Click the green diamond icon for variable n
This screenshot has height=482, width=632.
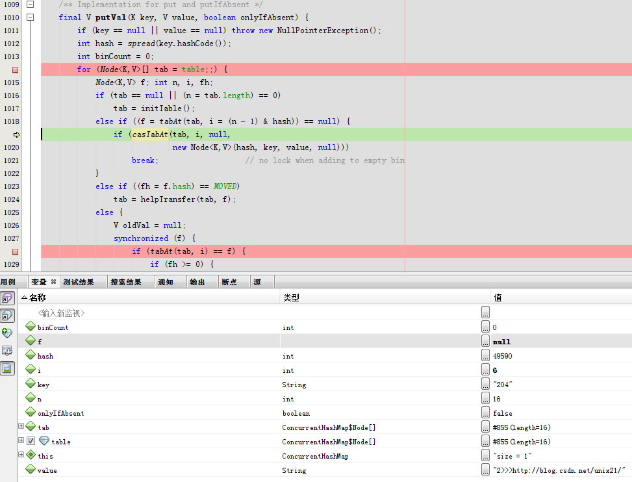(31, 398)
